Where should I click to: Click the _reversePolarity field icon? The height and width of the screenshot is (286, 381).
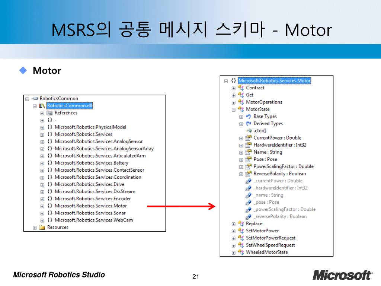point(248,217)
